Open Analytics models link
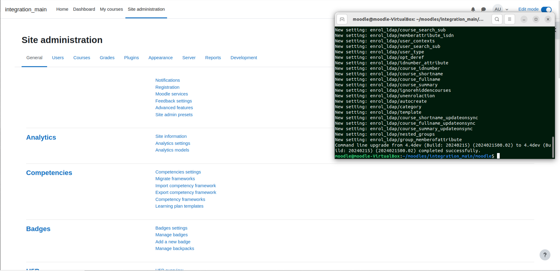The height and width of the screenshot is (271, 560). coord(172,150)
